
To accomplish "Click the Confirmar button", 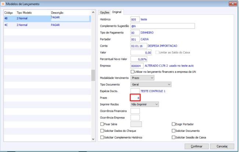I will [196, 146].
